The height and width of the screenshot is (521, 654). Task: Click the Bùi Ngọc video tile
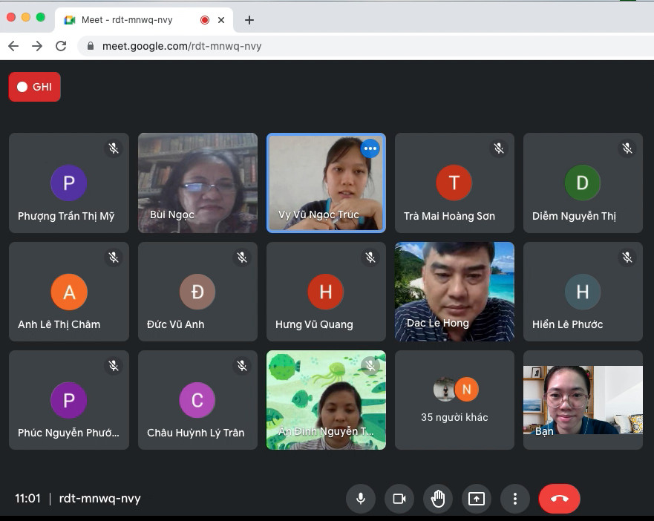point(197,183)
